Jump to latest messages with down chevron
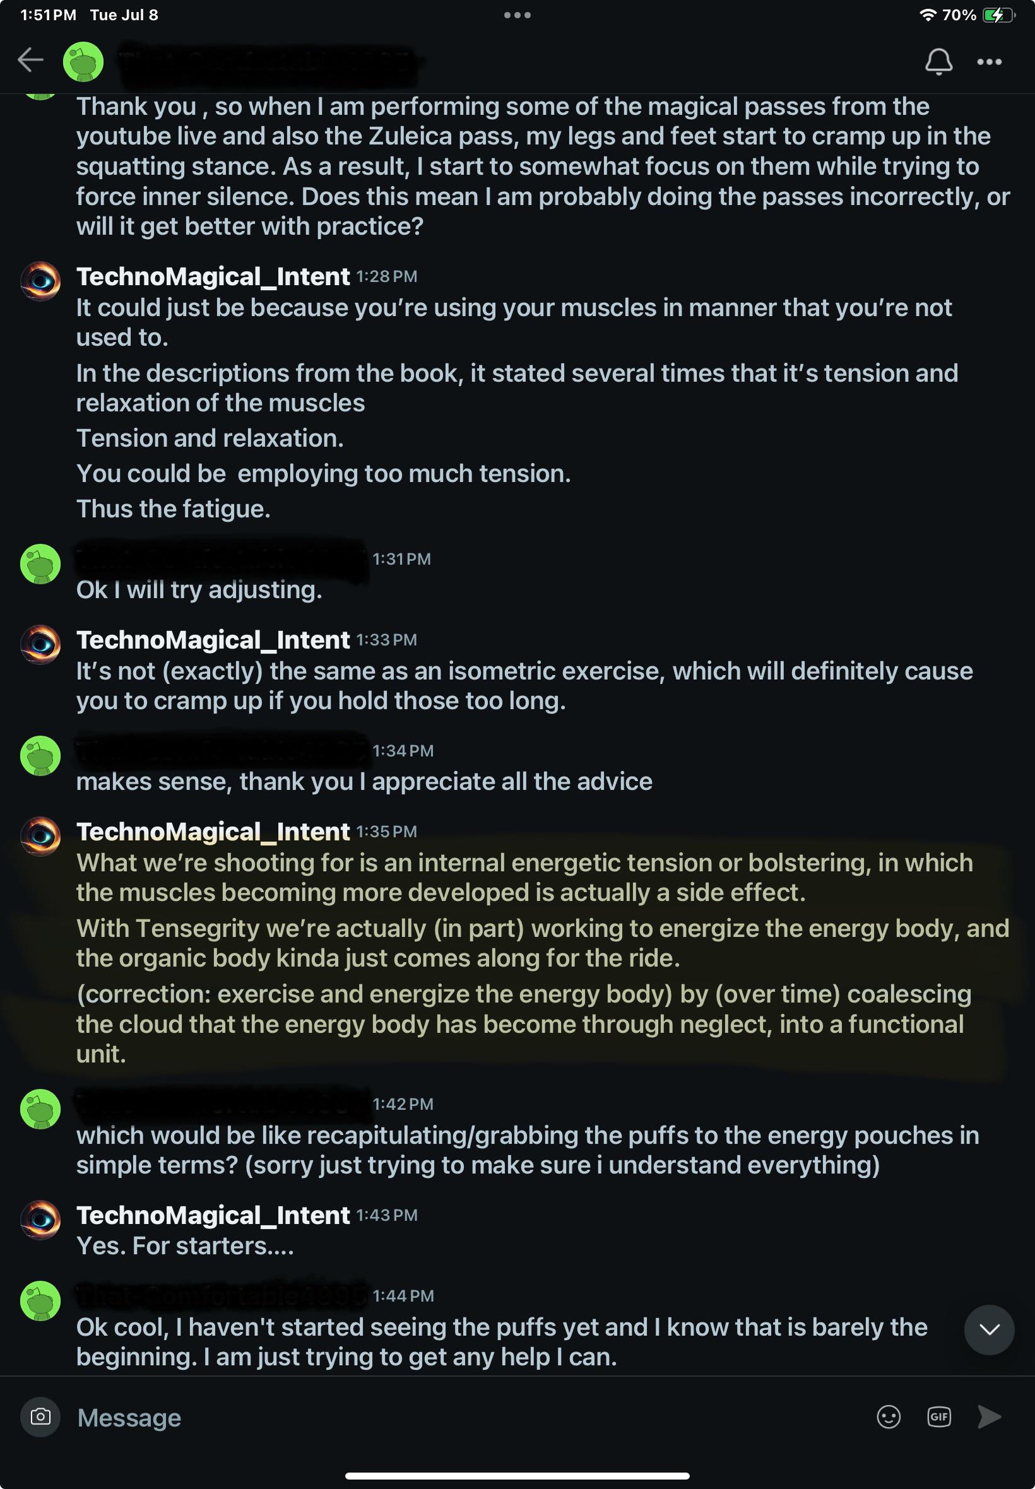Viewport: 1035px width, 1489px height. [x=988, y=1329]
